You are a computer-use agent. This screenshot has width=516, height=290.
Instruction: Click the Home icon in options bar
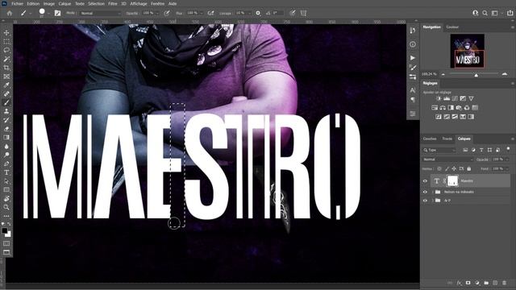pos(9,13)
